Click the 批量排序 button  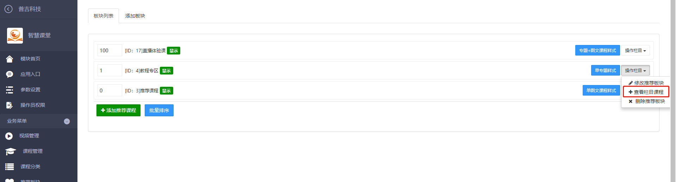point(159,110)
